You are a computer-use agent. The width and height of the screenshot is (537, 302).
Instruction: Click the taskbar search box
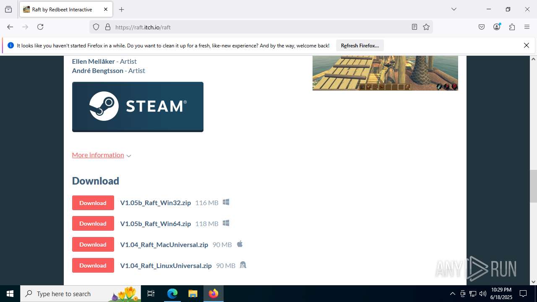(81, 294)
